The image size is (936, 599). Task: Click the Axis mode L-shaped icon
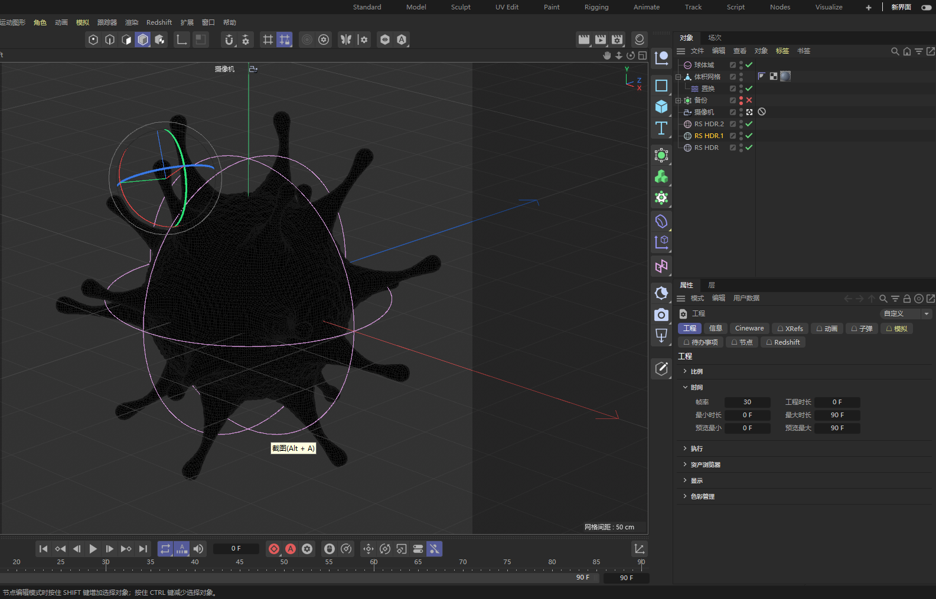coord(182,40)
